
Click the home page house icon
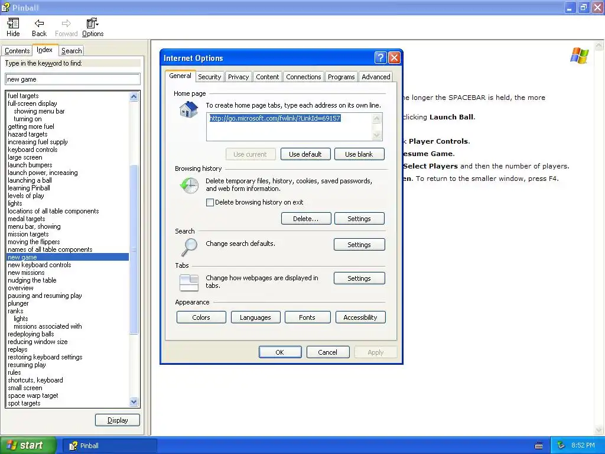click(188, 109)
